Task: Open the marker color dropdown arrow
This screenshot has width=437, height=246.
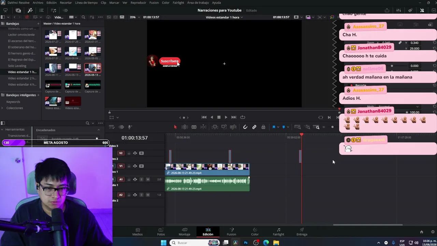Action: click(287, 127)
